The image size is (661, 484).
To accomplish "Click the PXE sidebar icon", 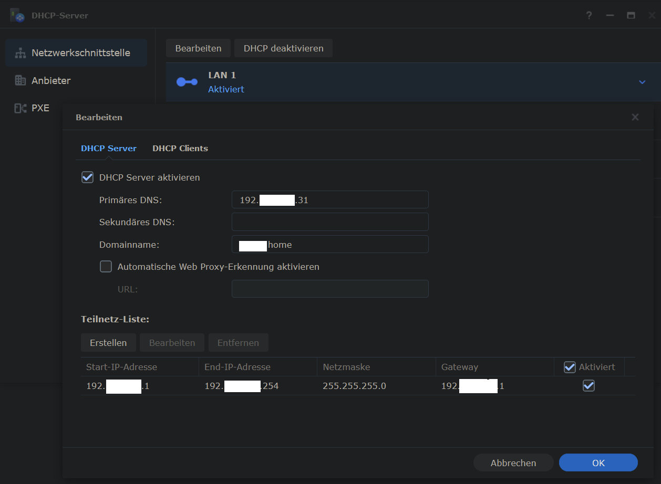I will click(x=20, y=108).
